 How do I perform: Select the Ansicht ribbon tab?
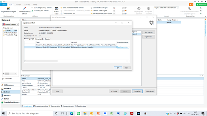pyautogui.click(x=18, y=5)
